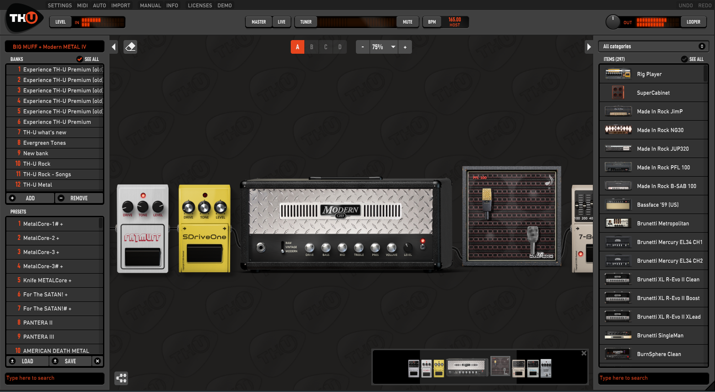Click the BPM button
The height and width of the screenshot is (392, 715).
pos(432,22)
